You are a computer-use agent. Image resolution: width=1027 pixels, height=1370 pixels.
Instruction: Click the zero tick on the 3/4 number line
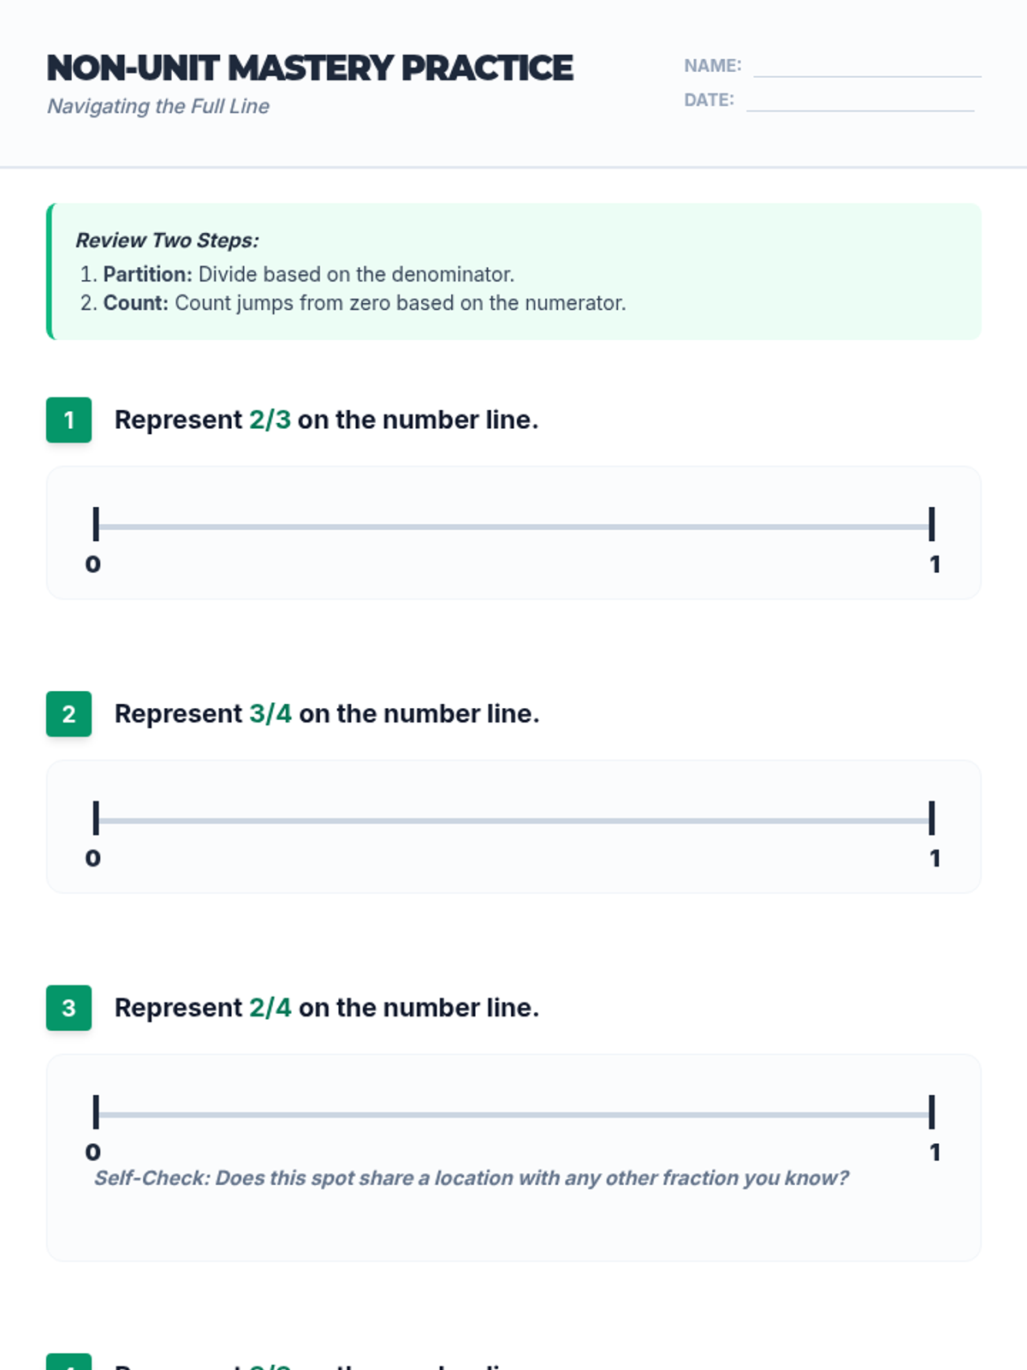coord(96,818)
